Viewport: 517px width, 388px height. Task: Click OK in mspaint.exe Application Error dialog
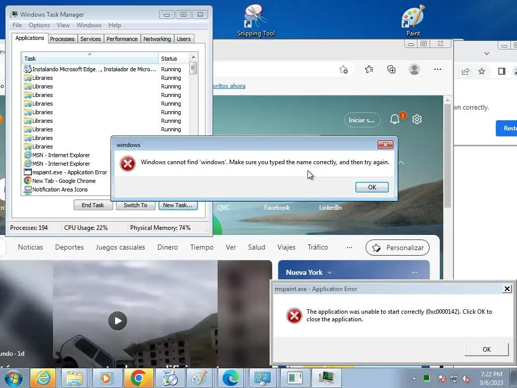(x=487, y=350)
